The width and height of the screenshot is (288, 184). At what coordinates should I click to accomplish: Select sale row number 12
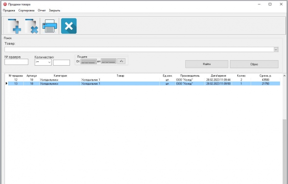tap(144, 80)
